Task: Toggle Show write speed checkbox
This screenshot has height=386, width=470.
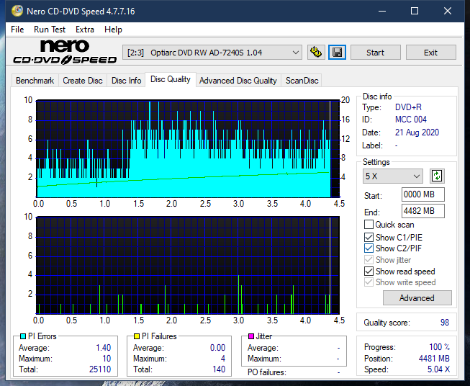Action: click(369, 282)
